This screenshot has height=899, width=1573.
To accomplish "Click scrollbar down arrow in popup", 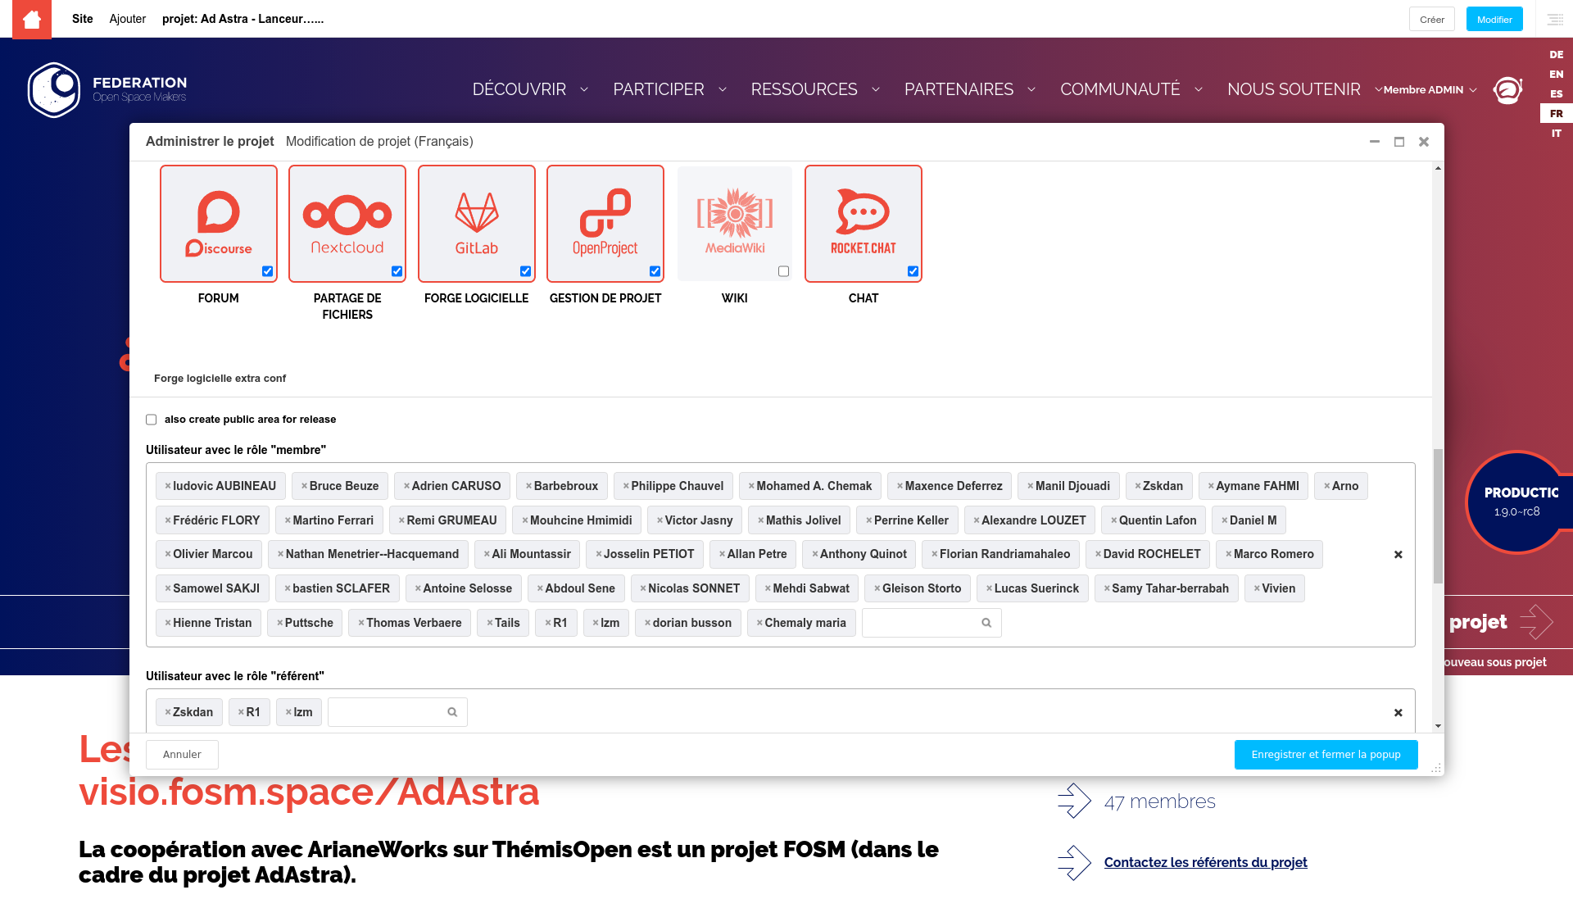I will (1438, 726).
